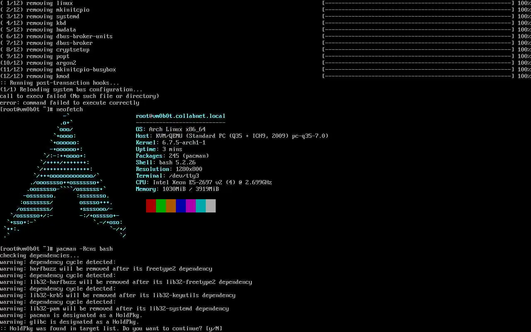Click the blue color block in neofetch
The image size is (531, 332).
click(181, 206)
